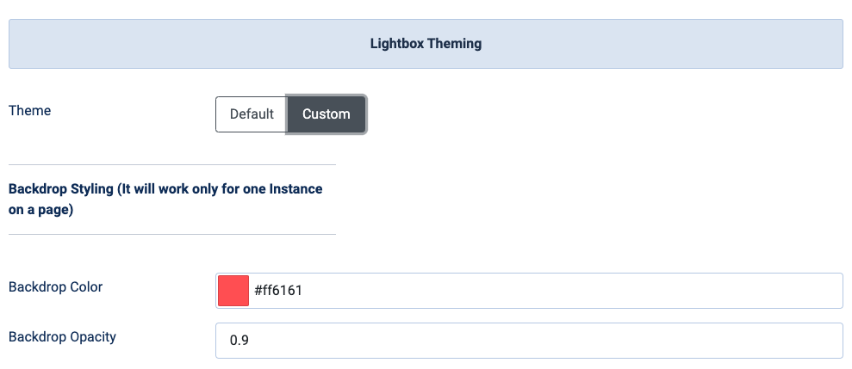852x369 pixels.
Task: Click the "on a page)" heading line
Action: 40,211
